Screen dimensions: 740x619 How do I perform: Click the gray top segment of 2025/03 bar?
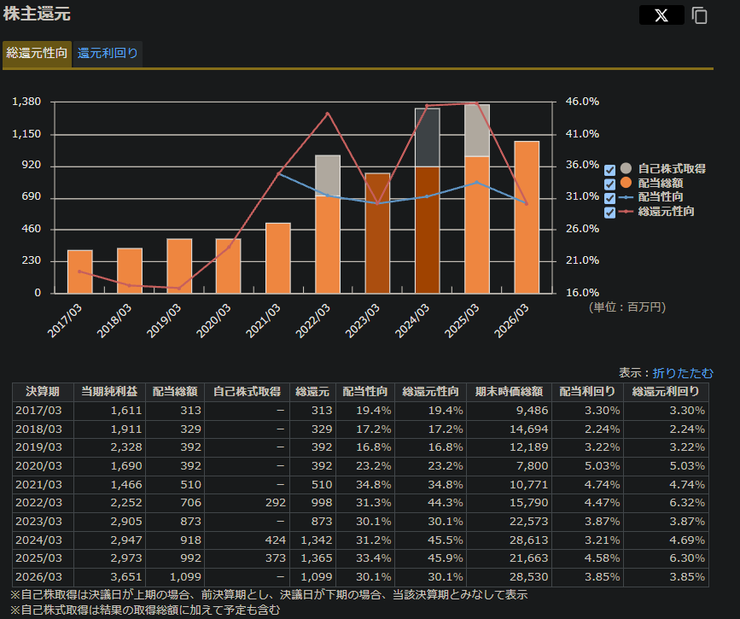(476, 131)
